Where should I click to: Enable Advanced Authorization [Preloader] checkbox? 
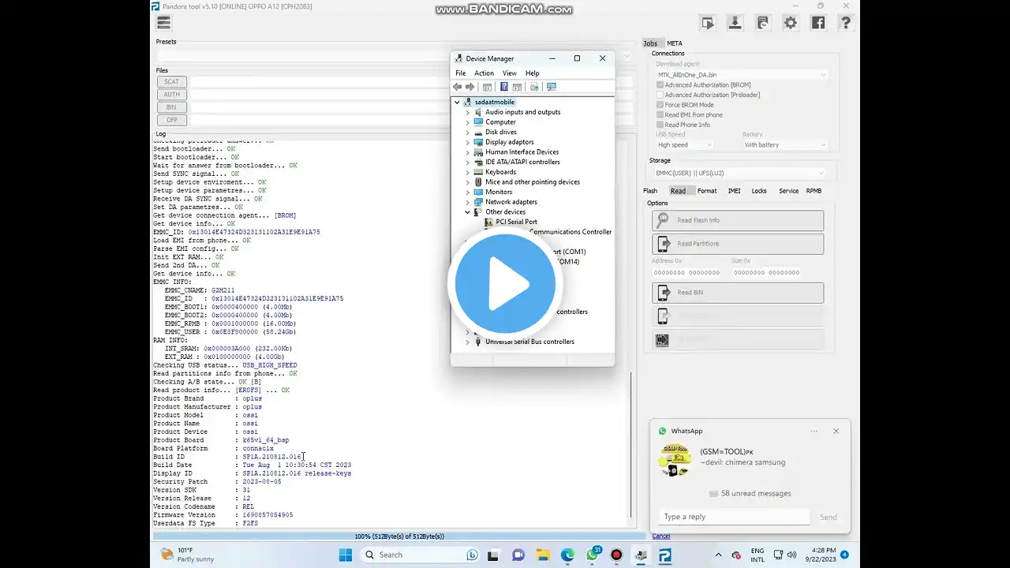pos(660,95)
